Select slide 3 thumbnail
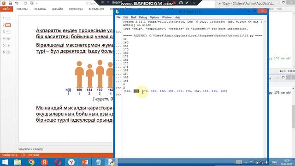This screenshot has height=166, width=295. (x=8, y=32)
